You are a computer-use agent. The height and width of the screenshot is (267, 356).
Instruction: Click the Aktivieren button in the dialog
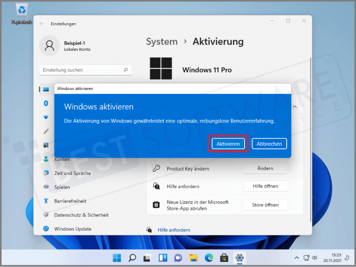pyautogui.click(x=228, y=144)
